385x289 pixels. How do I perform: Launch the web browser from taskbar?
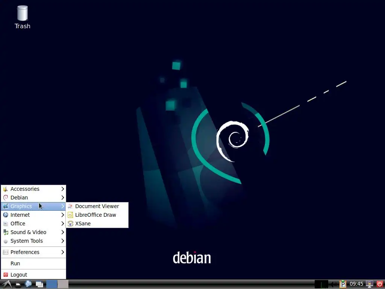[28, 284]
